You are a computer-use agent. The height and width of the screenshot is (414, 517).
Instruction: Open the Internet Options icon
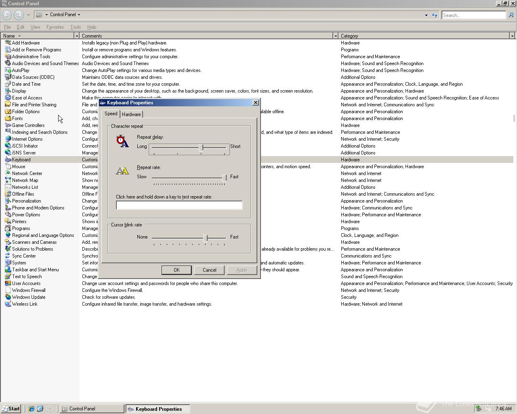[x=8, y=139]
